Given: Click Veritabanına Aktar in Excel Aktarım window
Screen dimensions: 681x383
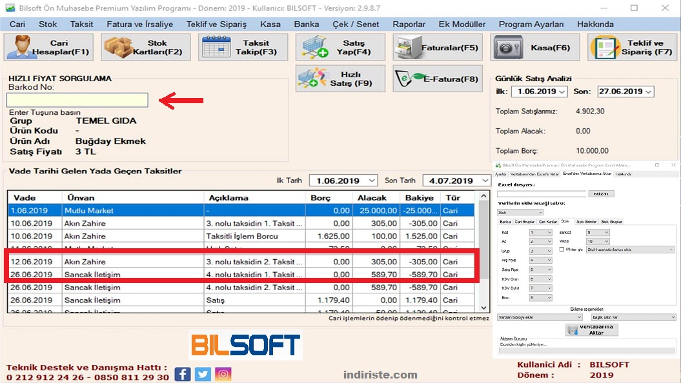Looking at the screenshot, I should 592,329.
